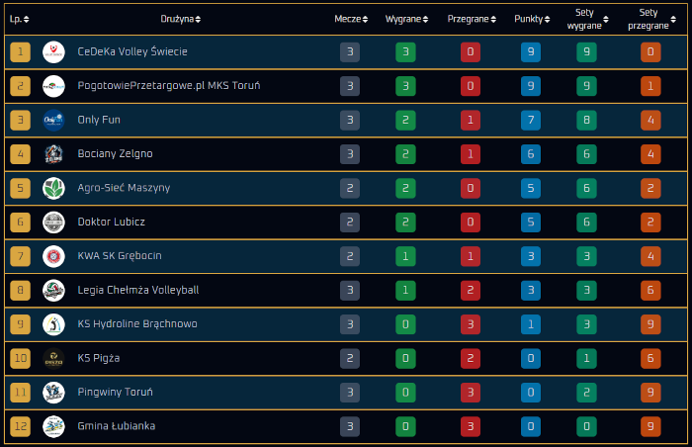Open the Doktor Lubicz team name link

(x=112, y=223)
